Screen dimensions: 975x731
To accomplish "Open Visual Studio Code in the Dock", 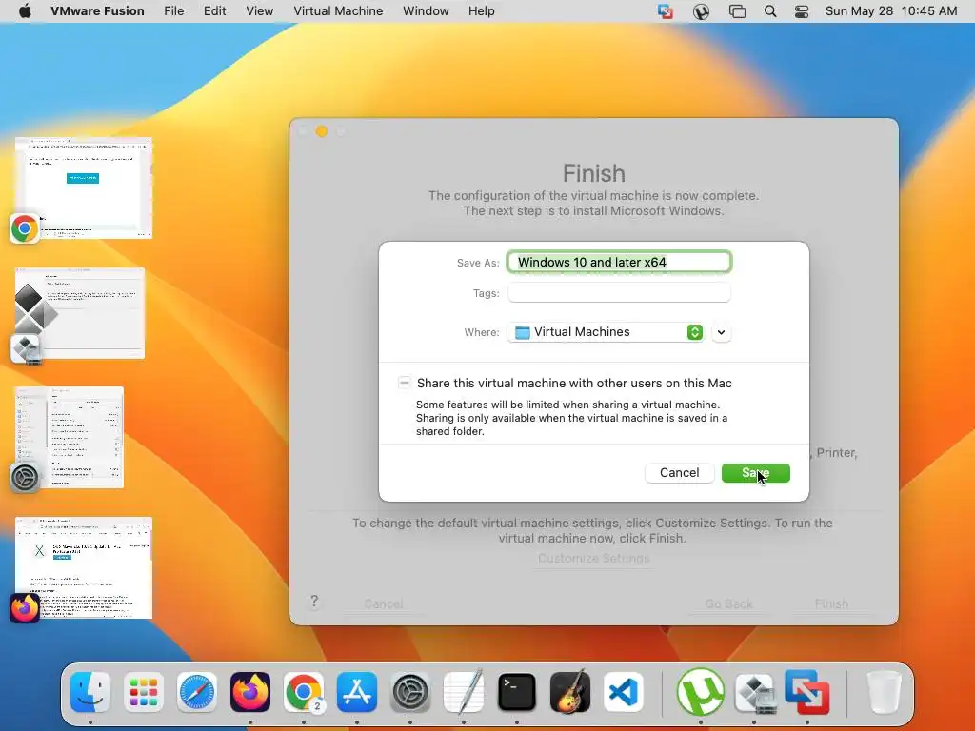I will click(623, 692).
